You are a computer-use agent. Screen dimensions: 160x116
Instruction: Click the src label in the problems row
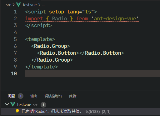pyautogui.click(x=35, y=105)
